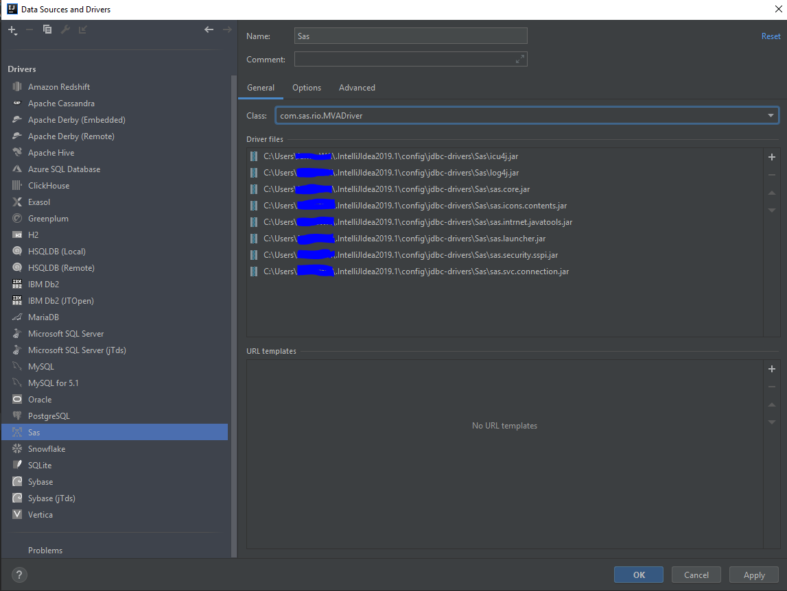
Task: Expand the Comment field editor
Action: (520, 59)
